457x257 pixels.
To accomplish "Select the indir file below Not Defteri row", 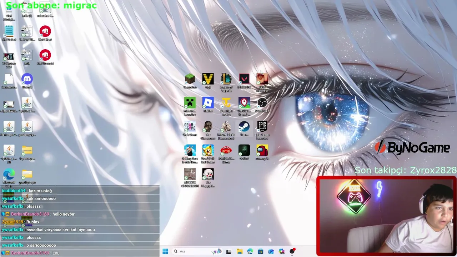I will [x=27, y=55].
